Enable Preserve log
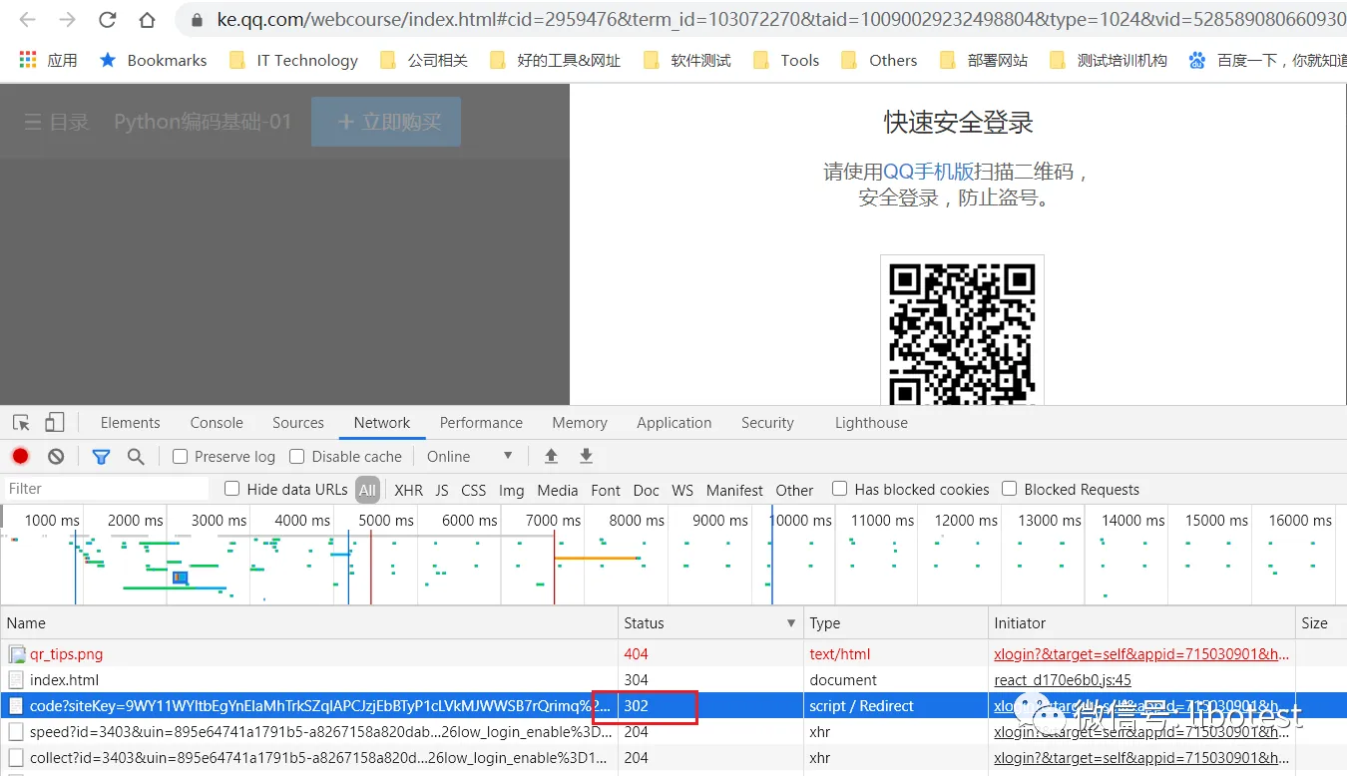The width and height of the screenshot is (1347, 776). [x=180, y=456]
